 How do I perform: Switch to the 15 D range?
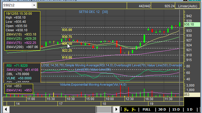point(176,109)
